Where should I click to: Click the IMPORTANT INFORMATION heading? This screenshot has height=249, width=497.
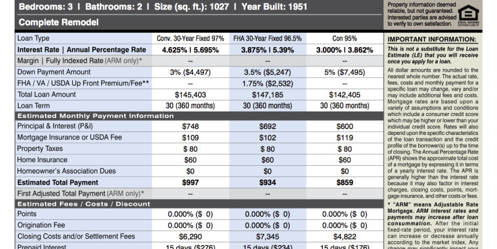(x=432, y=39)
